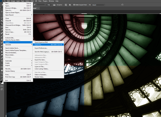Click the reset crop icon
Screen dimensions: 161x117
(122, 5)
